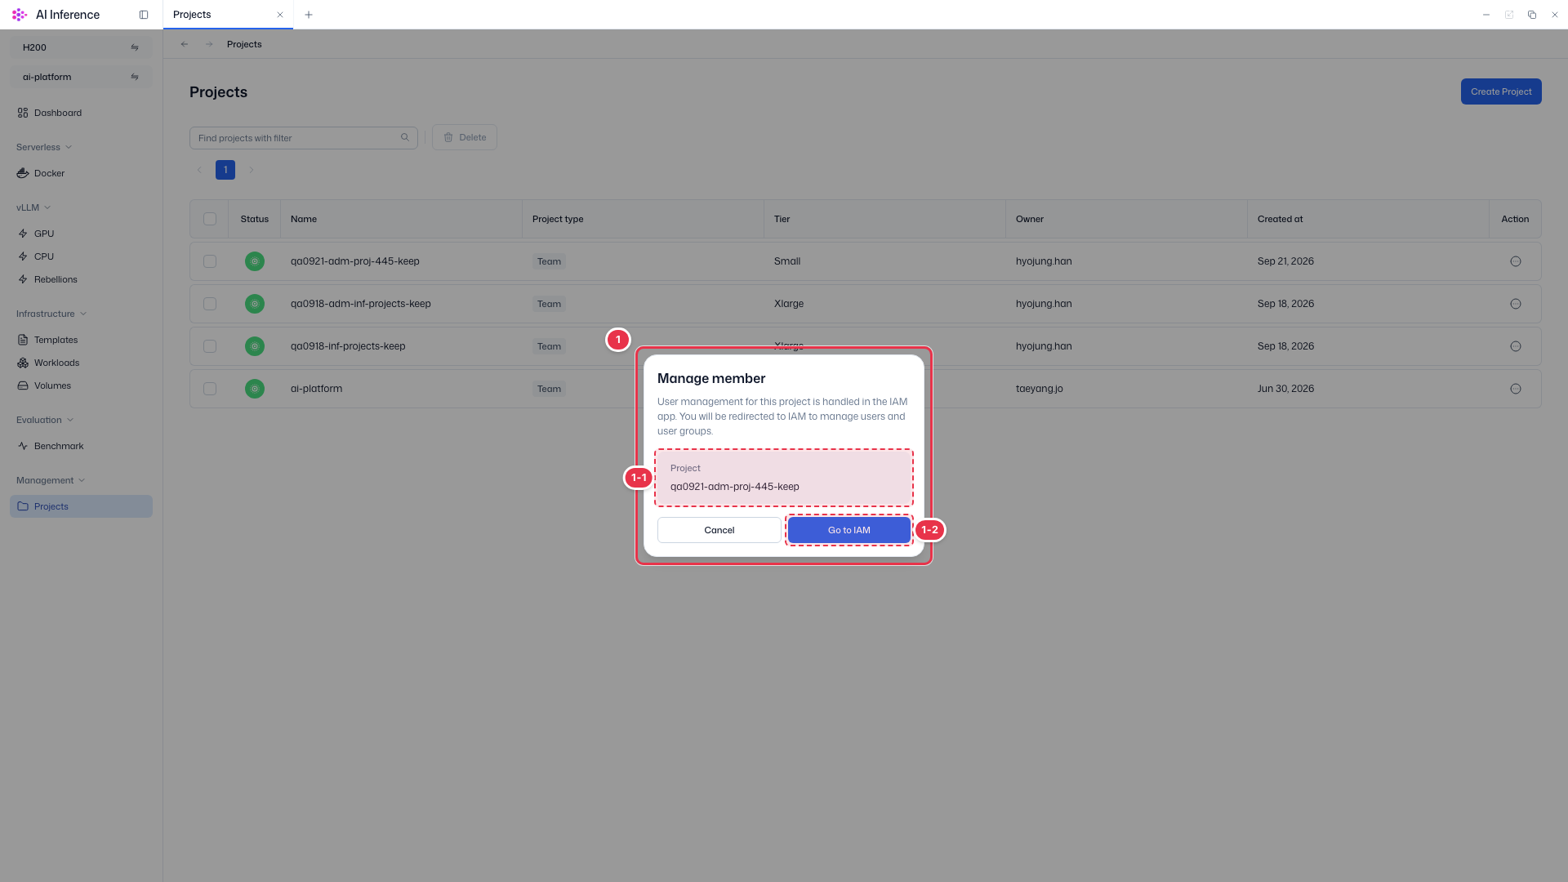This screenshot has height=882, width=1568.
Task: Open action menu for qa0918-adm-inf-projects-keep row
Action: click(1516, 304)
